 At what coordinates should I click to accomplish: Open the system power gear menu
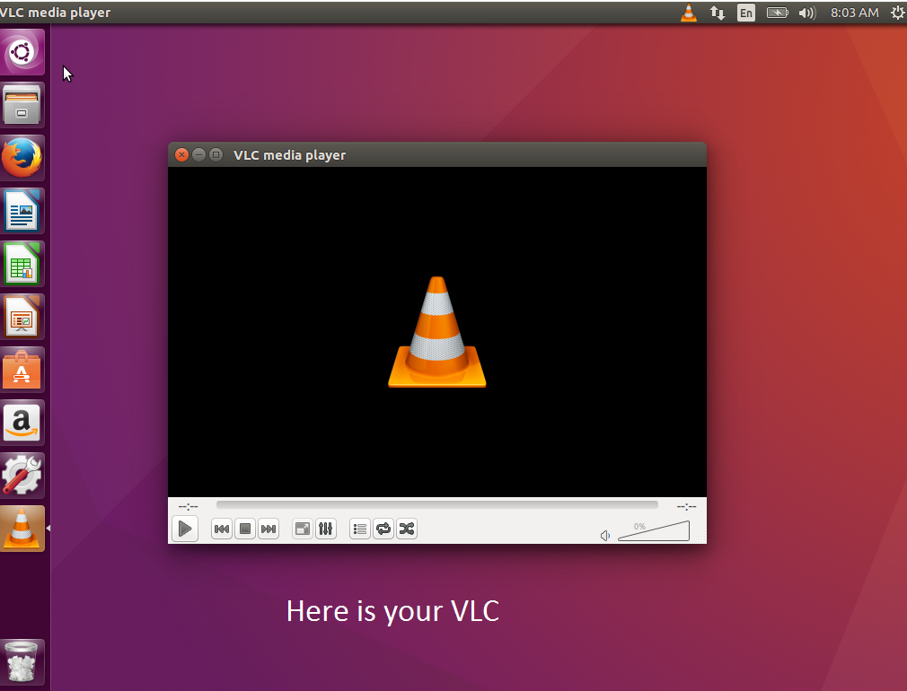click(x=898, y=13)
